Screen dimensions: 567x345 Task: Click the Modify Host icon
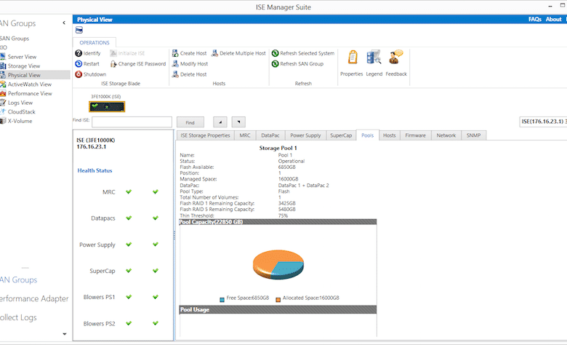[175, 64]
